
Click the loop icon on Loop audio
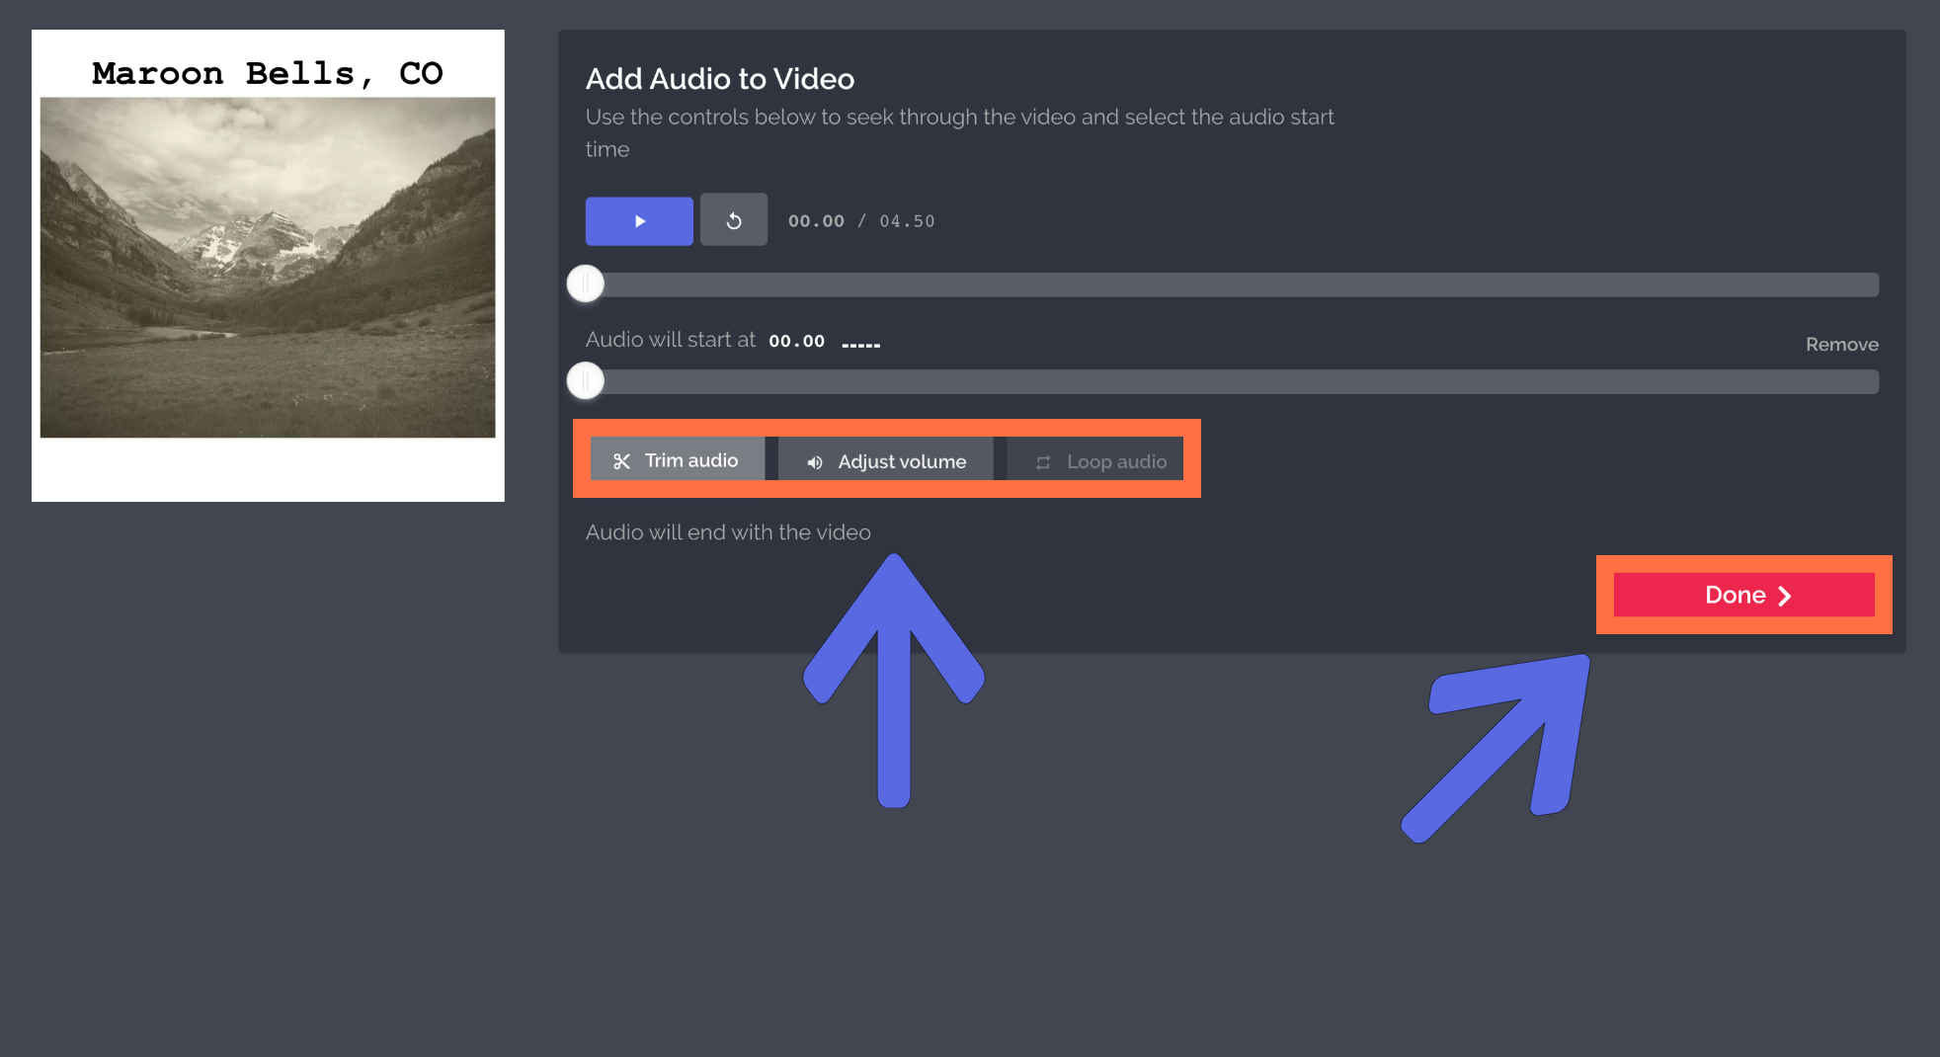pos(1043,462)
